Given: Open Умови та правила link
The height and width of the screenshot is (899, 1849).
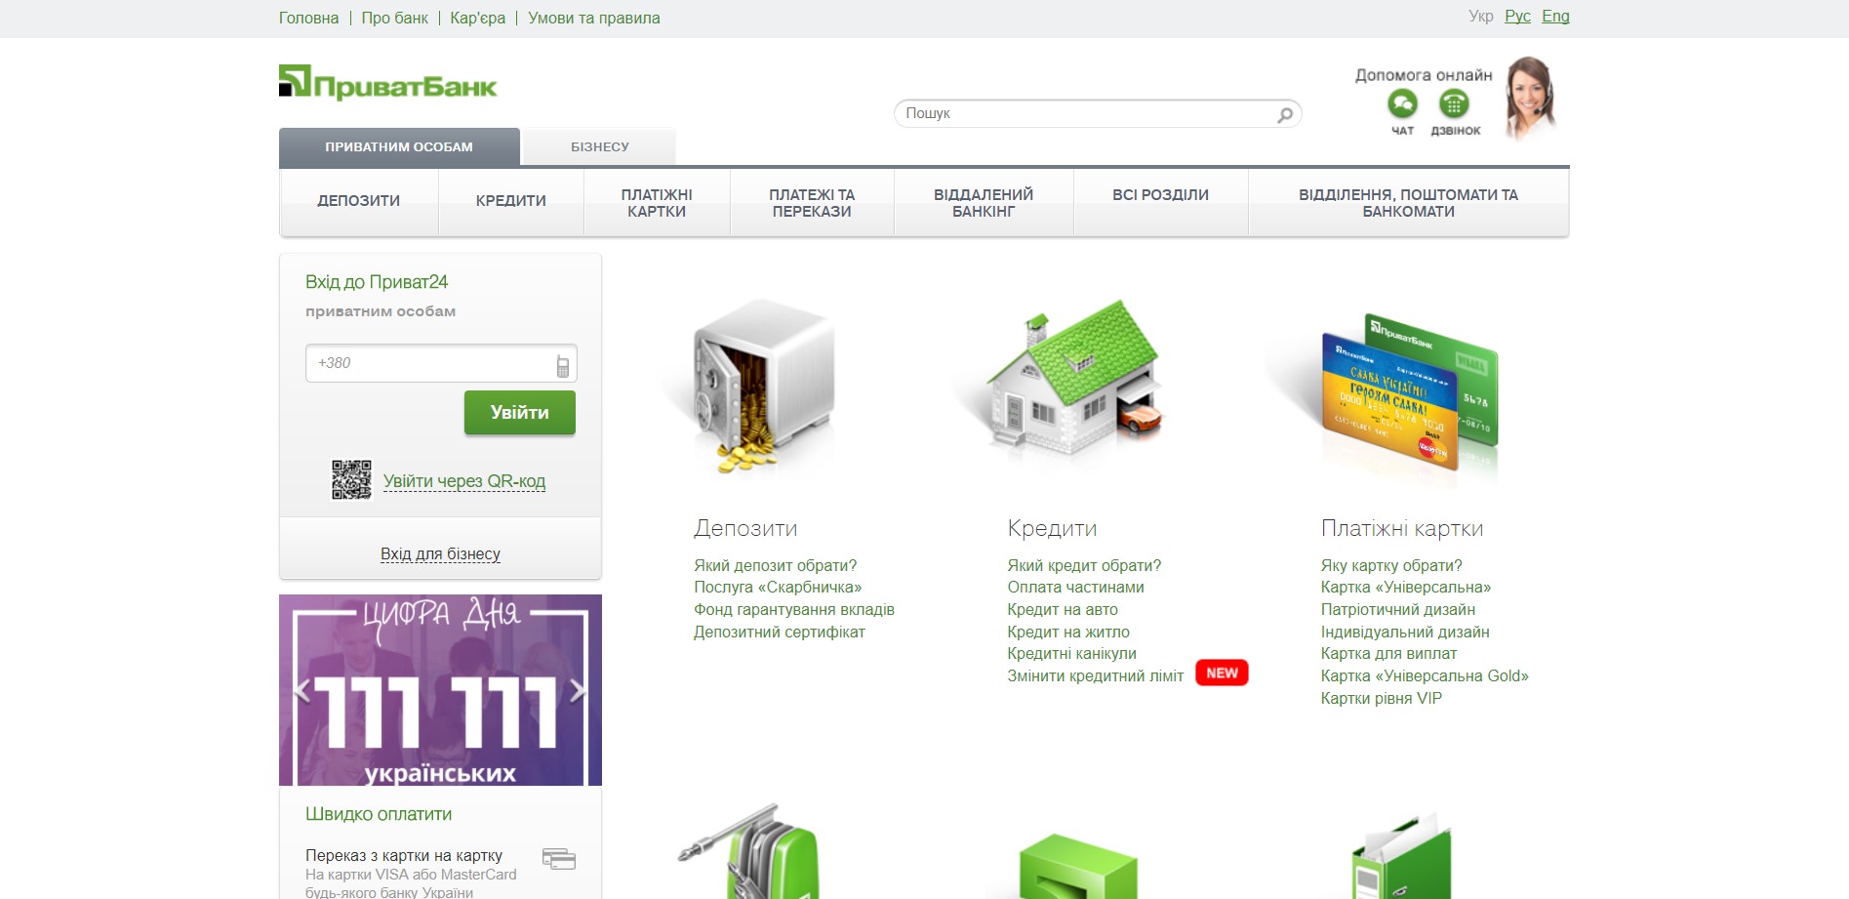Looking at the screenshot, I should pos(593,18).
